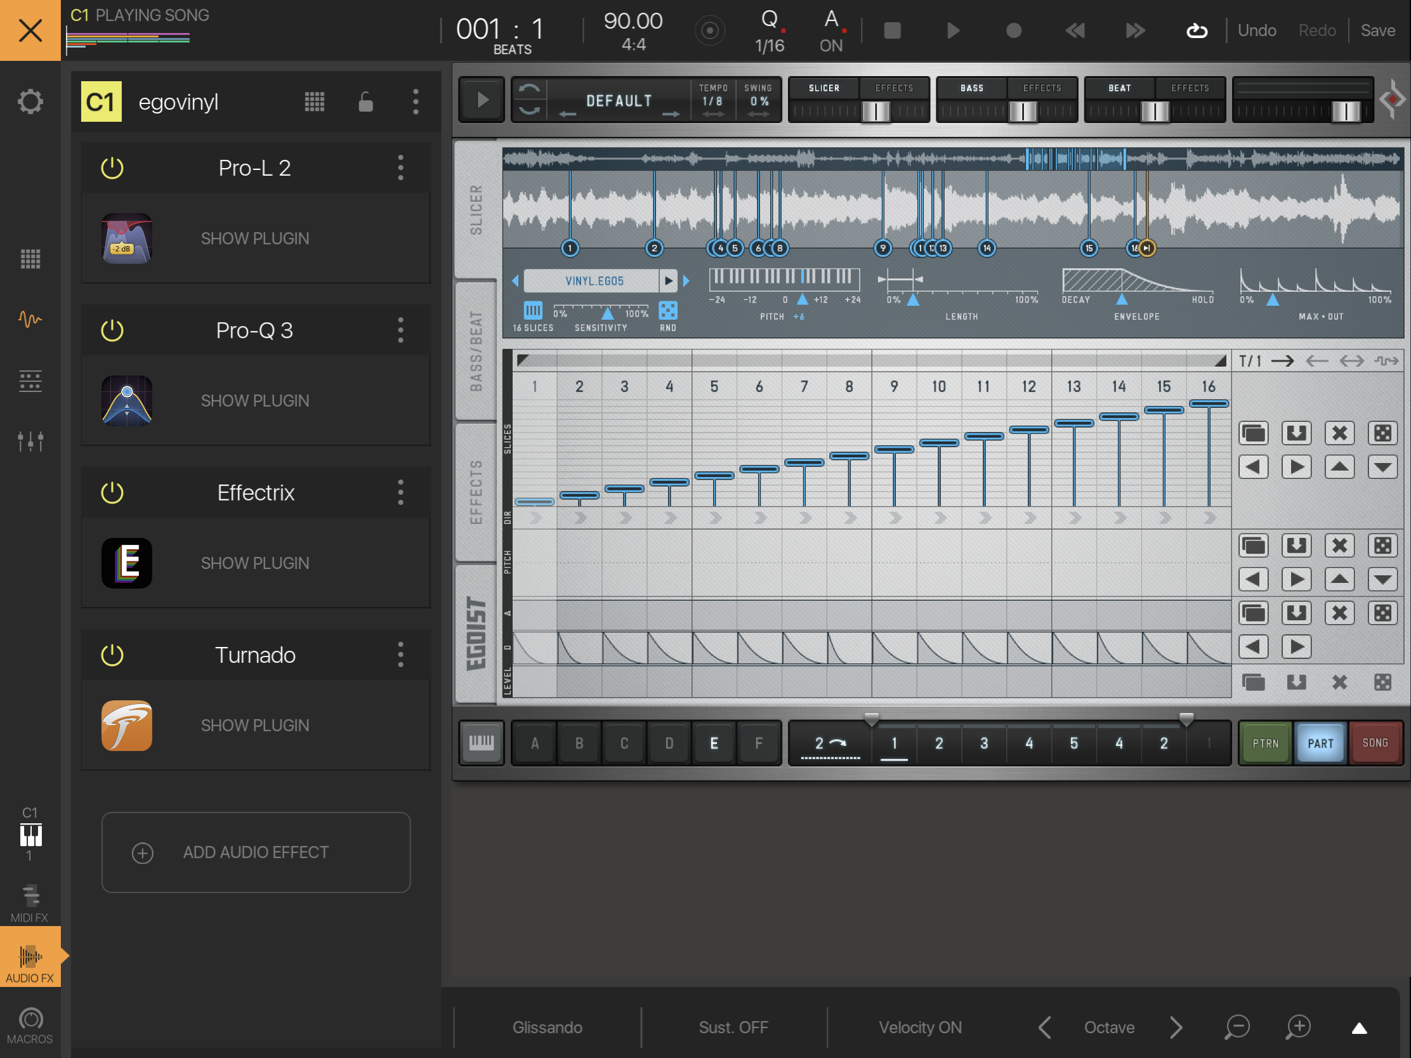Image resolution: width=1411 pixels, height=1058 pixels.
Task: Open Effectrix options menu
Action: 400,492
